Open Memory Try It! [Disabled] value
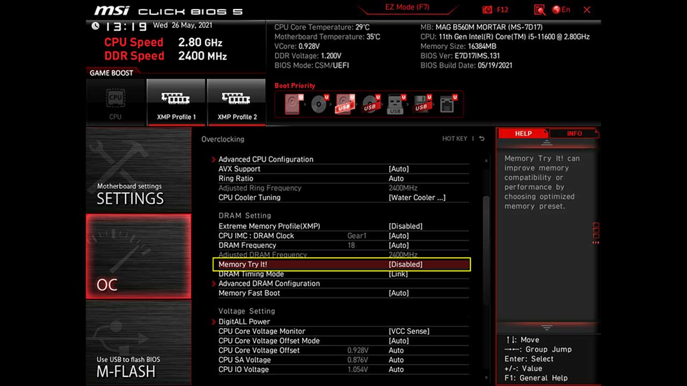 (405, 264)
